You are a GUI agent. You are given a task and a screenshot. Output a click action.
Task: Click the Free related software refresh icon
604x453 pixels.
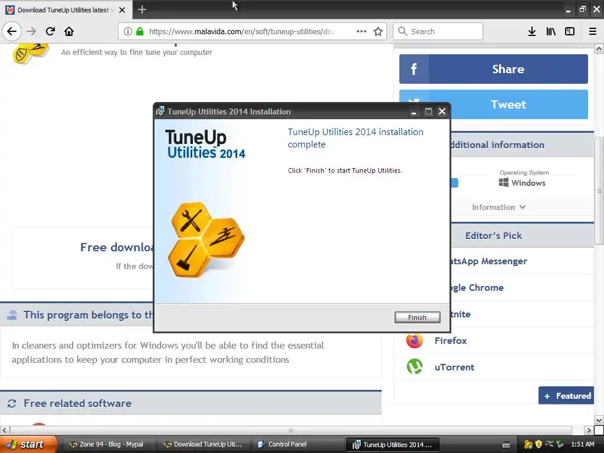pyautogui.click(x=12, y=403)
